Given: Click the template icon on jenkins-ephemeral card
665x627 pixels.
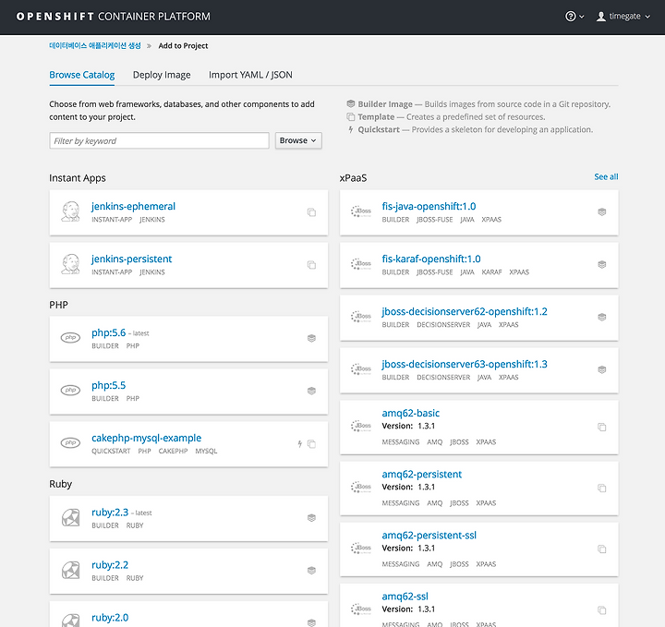Looking at the screenshot, I should (x=312, y=212).
